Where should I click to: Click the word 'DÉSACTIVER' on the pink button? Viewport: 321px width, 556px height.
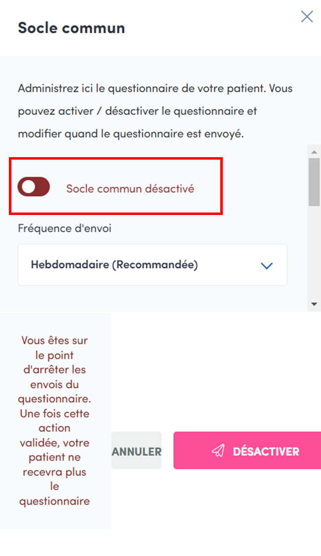pyautogui.click(x=266, y=451)
